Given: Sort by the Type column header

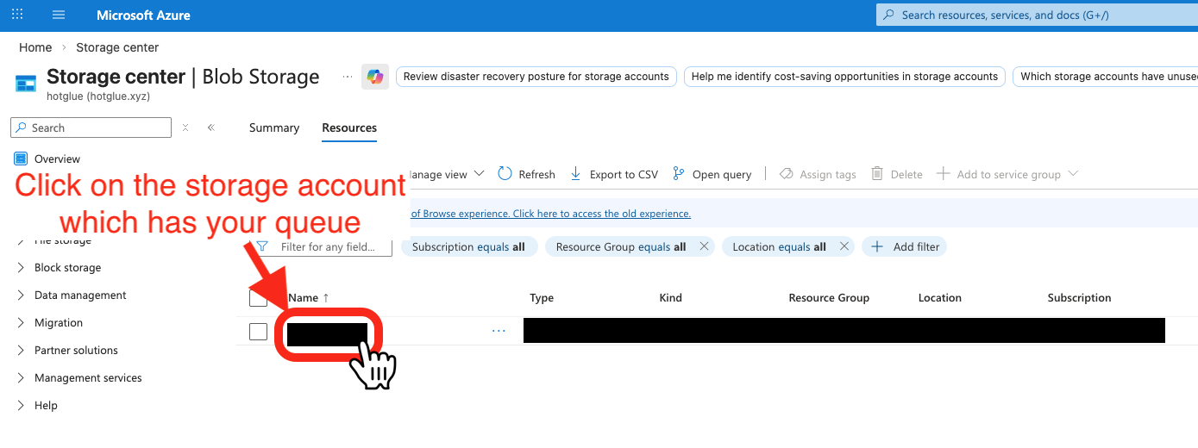Looking at the screenshot, I should coord(542,298).
